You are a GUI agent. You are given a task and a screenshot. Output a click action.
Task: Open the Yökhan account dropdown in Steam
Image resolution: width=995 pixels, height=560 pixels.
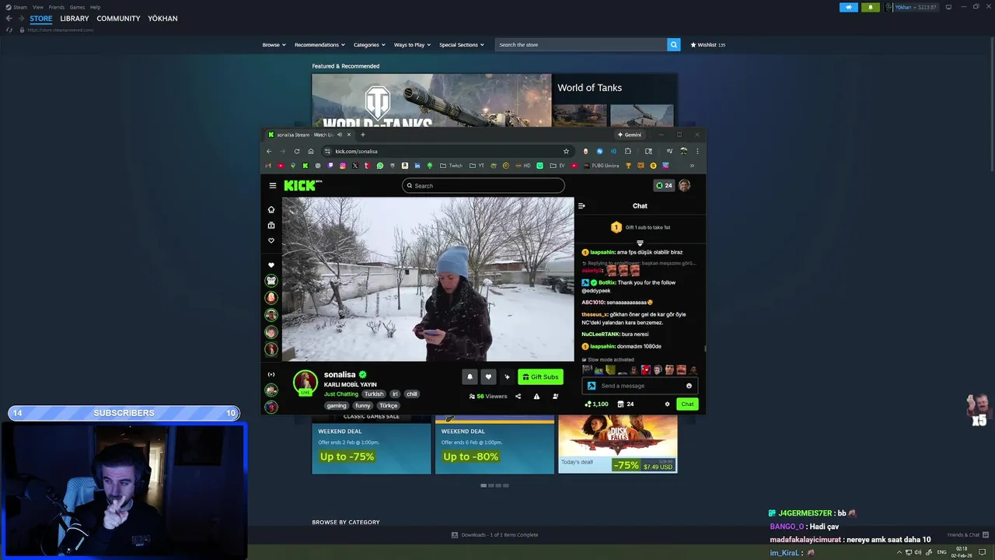tap(916, 7)
